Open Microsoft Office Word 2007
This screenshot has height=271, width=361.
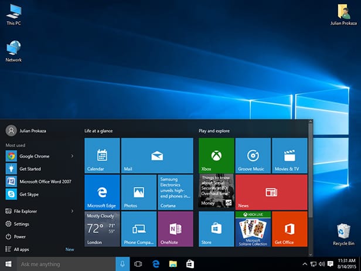click(x=40, y=181)
